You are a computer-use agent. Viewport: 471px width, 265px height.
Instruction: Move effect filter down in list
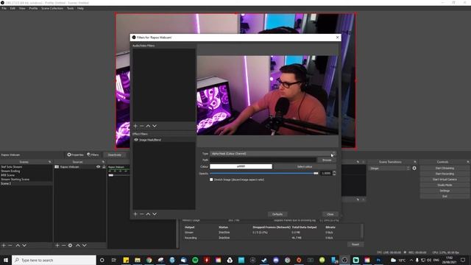point(155,214)
